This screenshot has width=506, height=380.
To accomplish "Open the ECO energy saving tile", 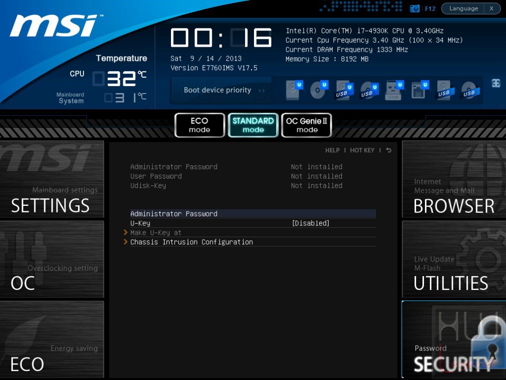I will (52, 339).
